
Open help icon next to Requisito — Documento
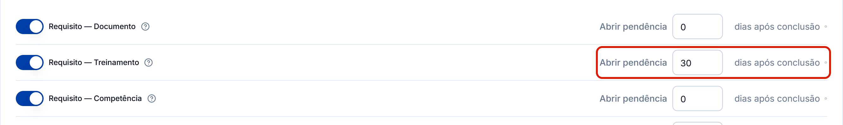pyautogui.click(x=145, y=27)
